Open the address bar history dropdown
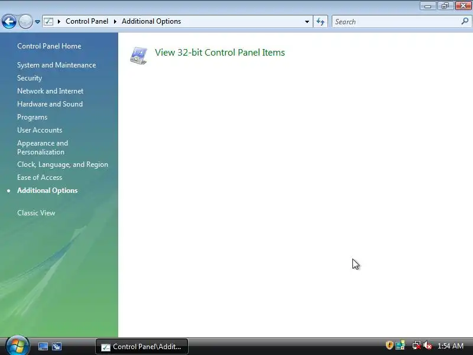 pyautogui.click(x=307, y=22)
